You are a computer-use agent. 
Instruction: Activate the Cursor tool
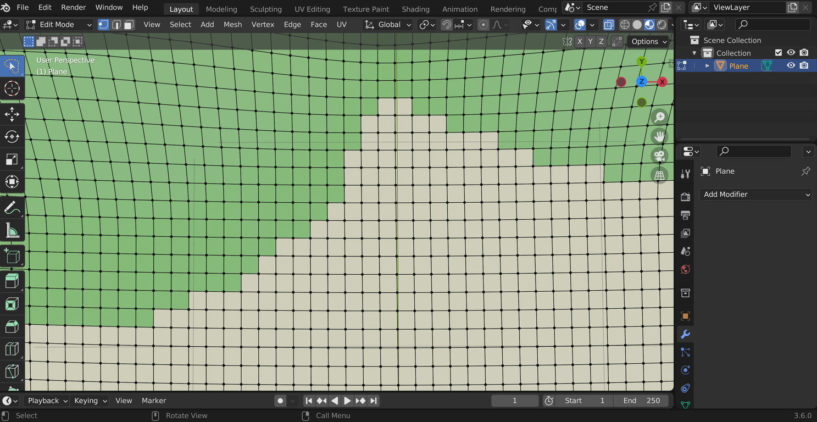point(12,88)
